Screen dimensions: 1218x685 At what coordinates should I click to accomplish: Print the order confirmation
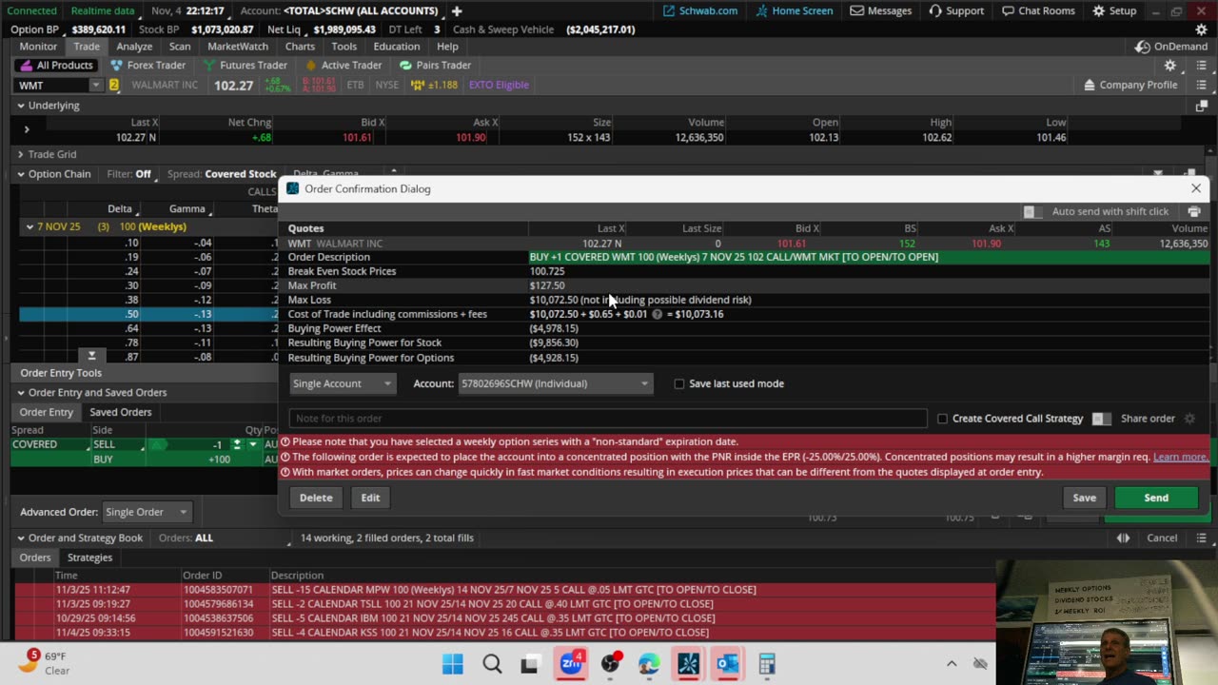[1194, 211]
